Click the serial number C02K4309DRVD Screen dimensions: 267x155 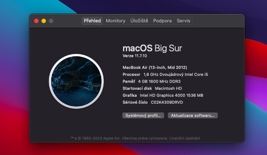167,102
